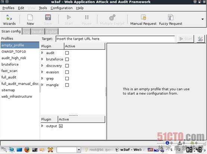The width and height of the screenshot is (207, 154).
Task: Open the taskbar combo box dropdown
Action: click(x=79, y=150)
